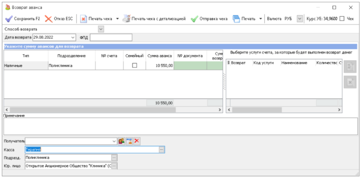This screenshot has height=177, width=361.
Task: Save the refund with Сохранить F2
Action: [x=23, y=19]
